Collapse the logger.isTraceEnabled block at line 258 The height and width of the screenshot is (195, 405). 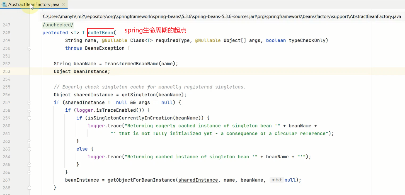click(x=29, y=110)
